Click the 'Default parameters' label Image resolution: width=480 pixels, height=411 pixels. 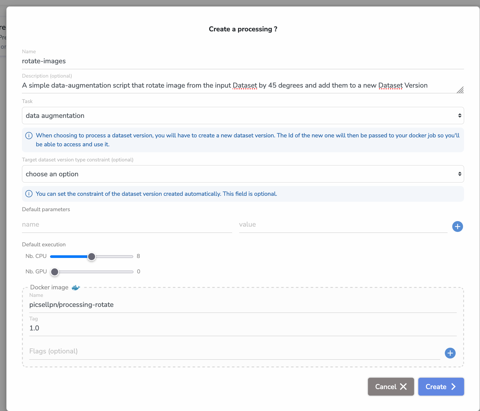click(46, 210)
